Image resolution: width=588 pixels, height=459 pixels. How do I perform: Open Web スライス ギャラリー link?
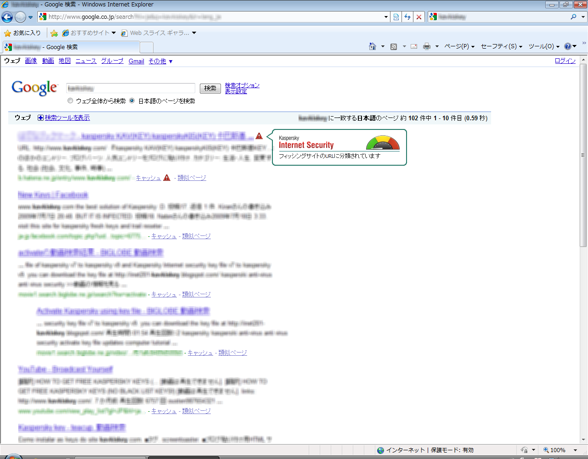click(x=158, y=33)
